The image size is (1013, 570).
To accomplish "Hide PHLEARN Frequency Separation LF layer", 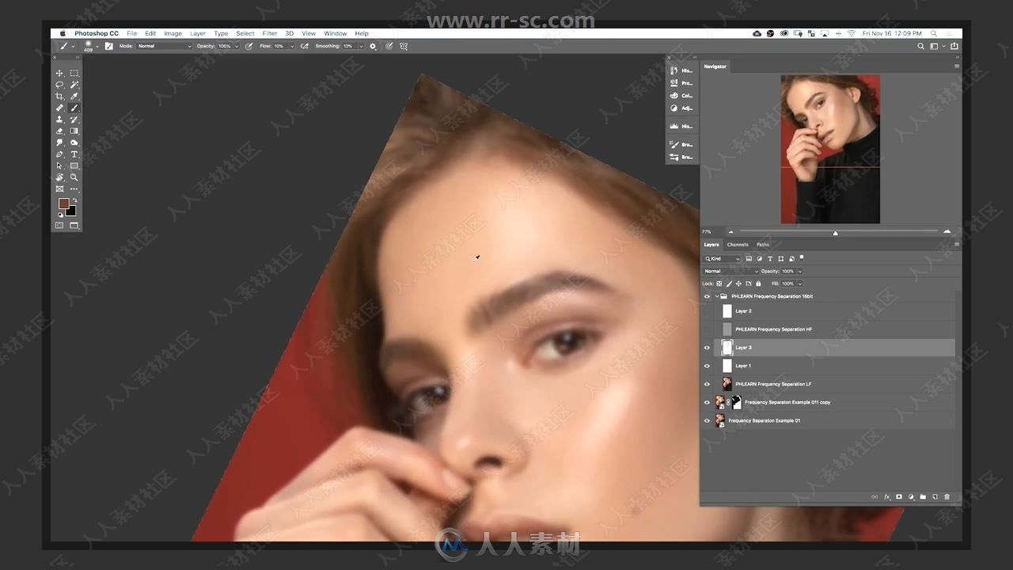I will [x=708, y=384].
